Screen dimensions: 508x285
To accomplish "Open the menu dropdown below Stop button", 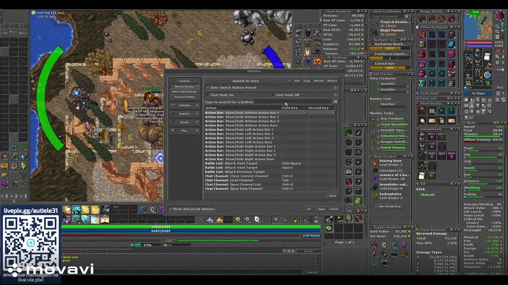I will [500, 93].
